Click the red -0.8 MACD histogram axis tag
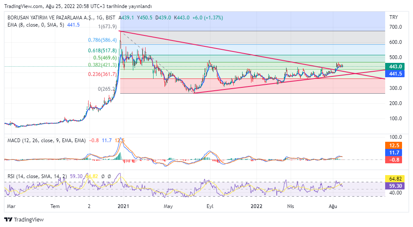Screen dimensions: 413x227 coord(394,159)
